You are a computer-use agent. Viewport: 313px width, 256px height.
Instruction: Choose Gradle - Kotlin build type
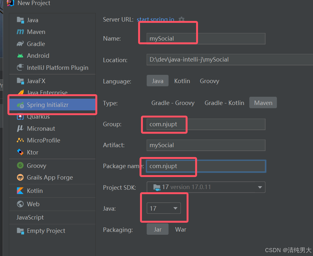[x=224, y=103]
